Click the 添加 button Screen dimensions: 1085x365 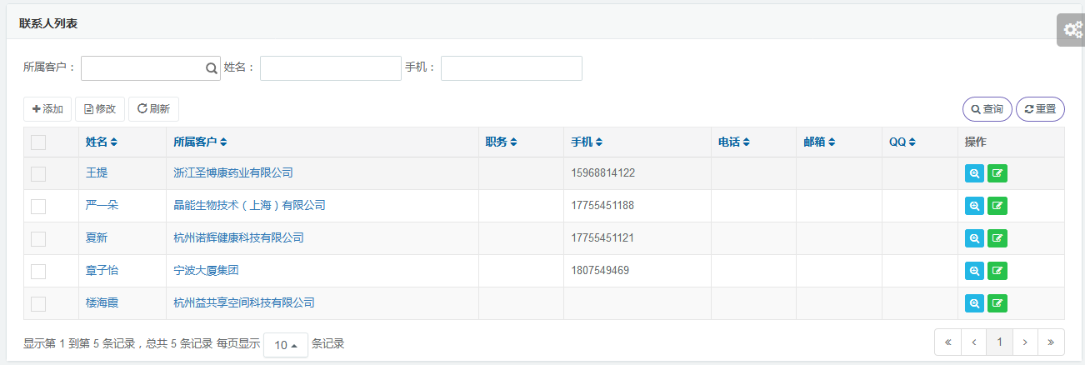coord(47,109)
